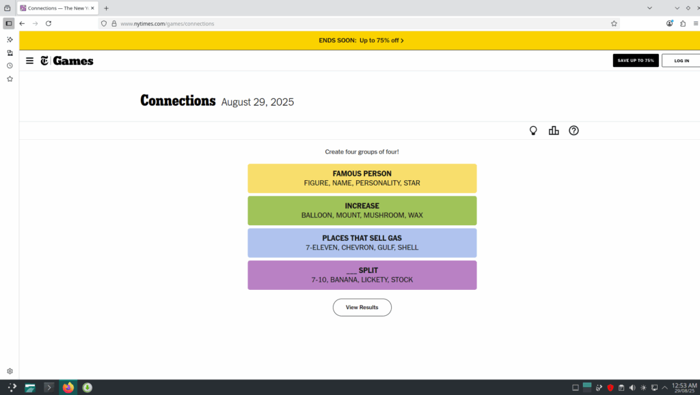Toggle the reader shield icon in tray
This screenshot has height=395, width=700.
(610, 387)
